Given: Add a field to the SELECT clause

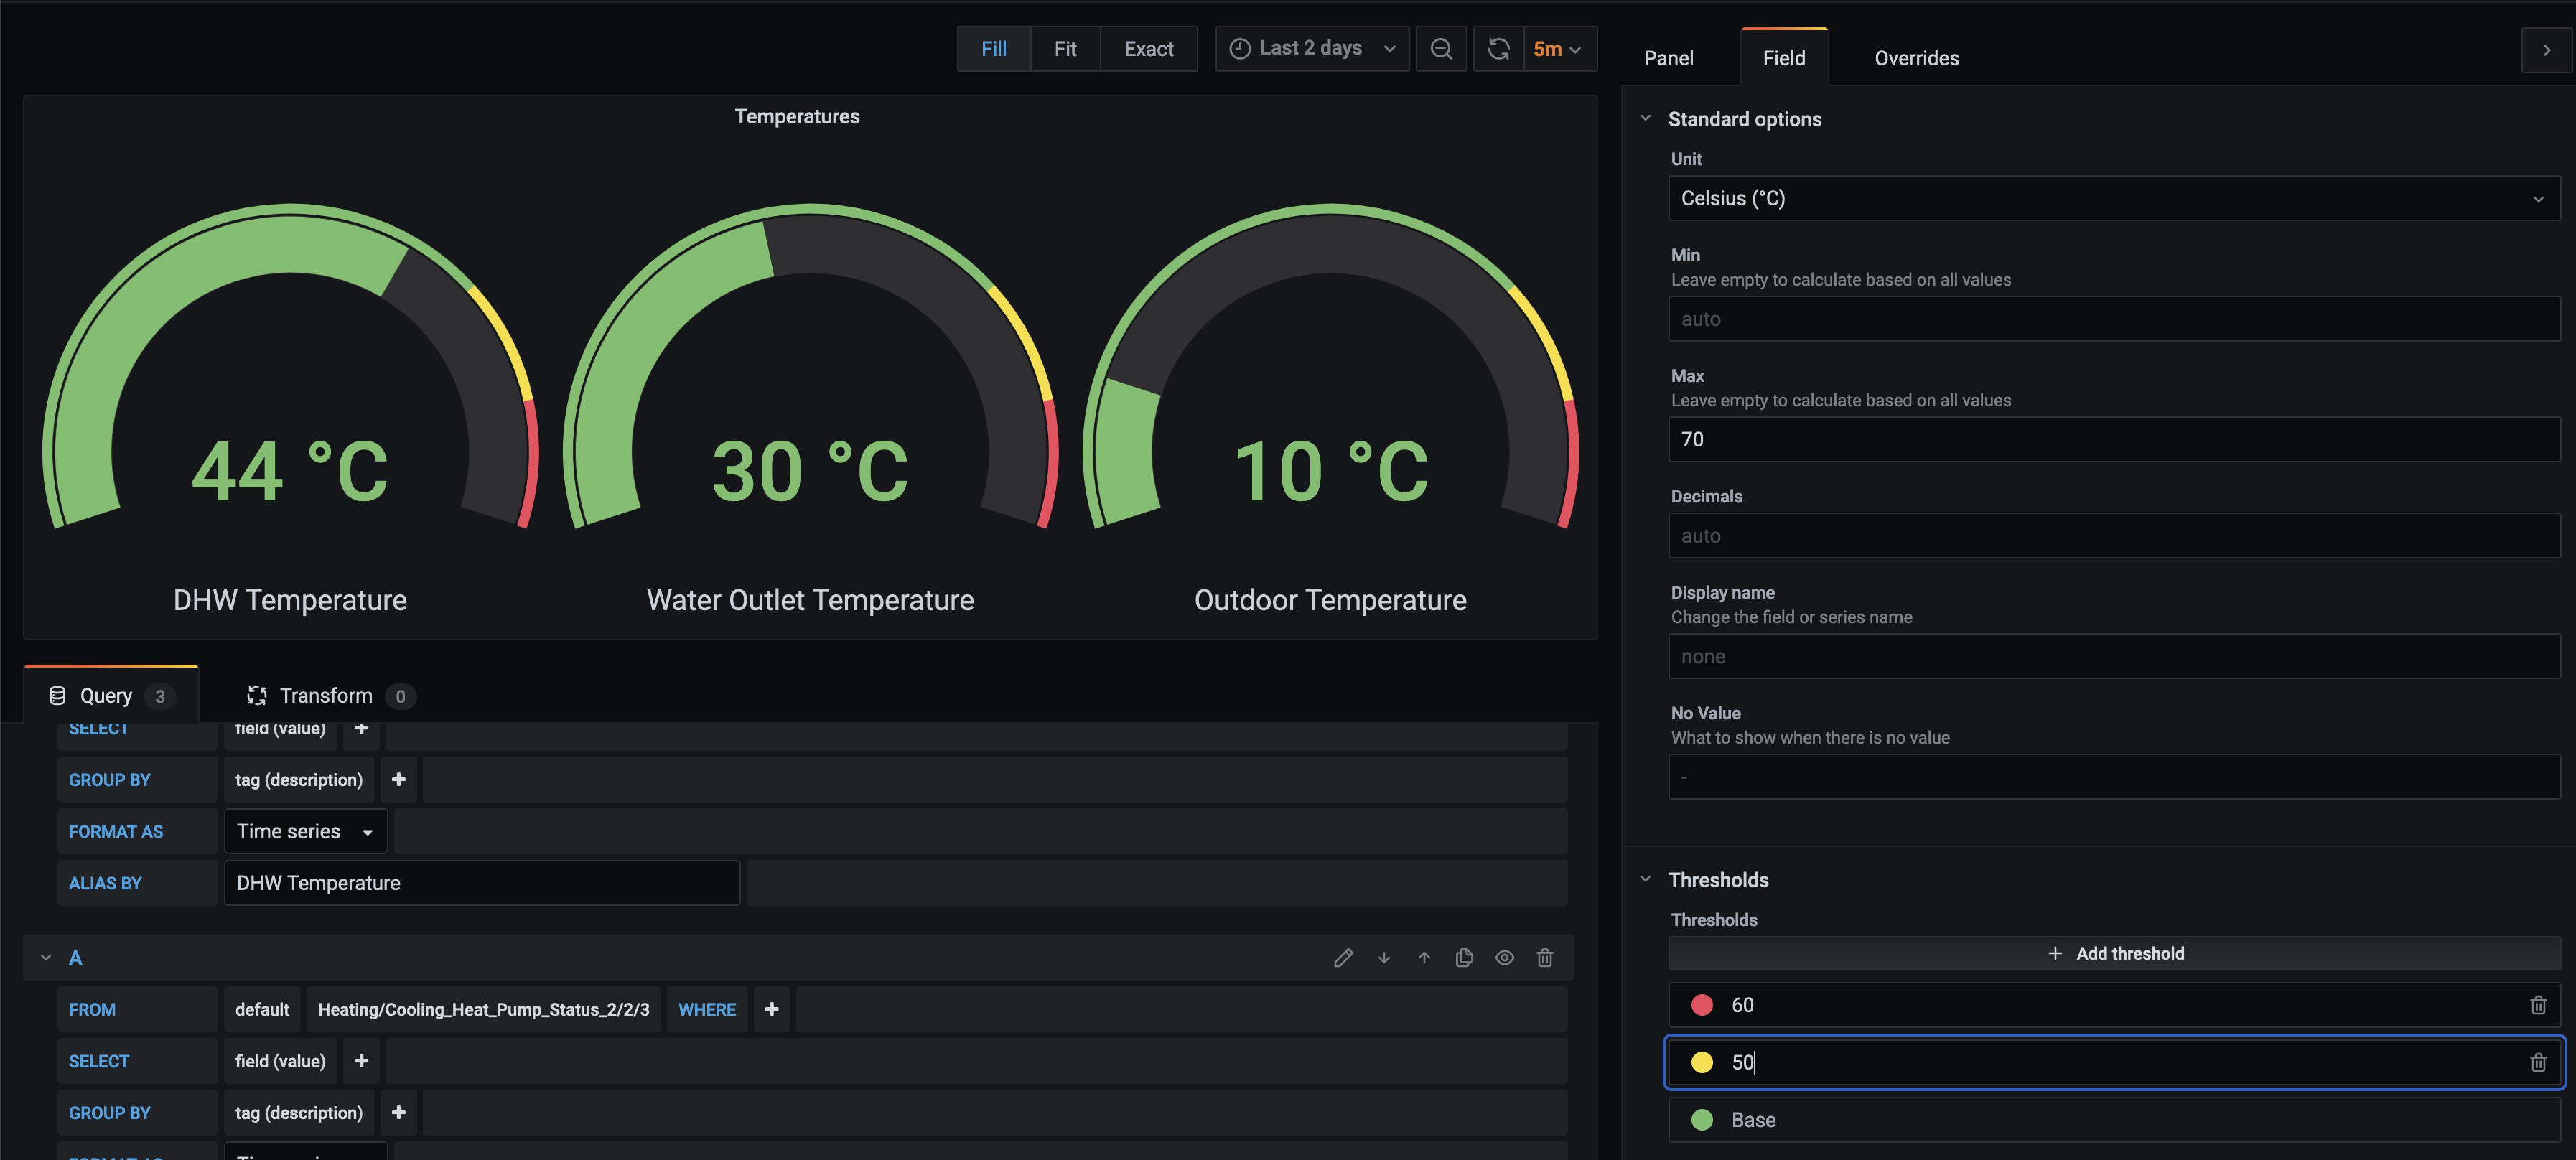Looking at the screenshot, I should tap(361, 1060).
